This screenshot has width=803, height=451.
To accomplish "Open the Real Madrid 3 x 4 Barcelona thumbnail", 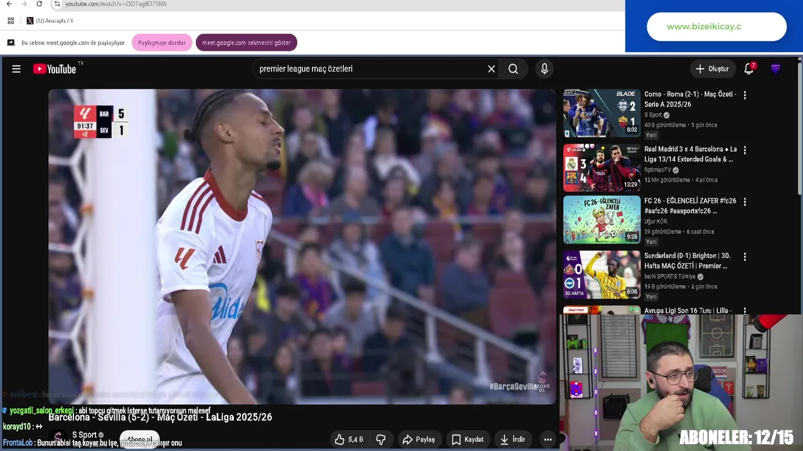I will (602, 168).
